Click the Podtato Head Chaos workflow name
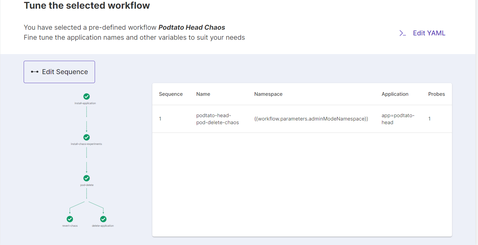The image size is (478, 245). 192,27
